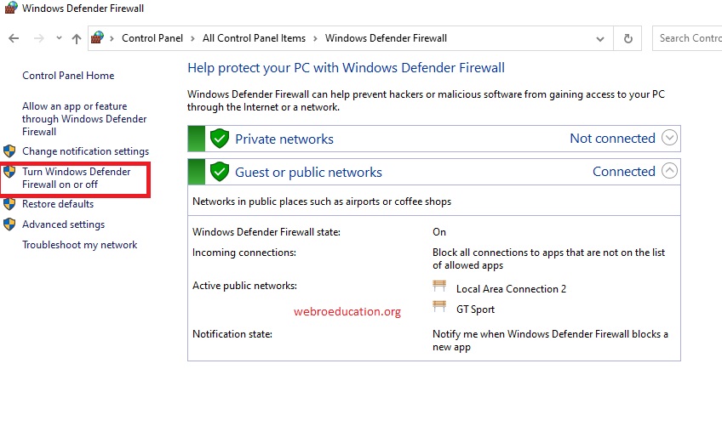Click the Not connected status text
722x426 pixels.
tap(612, 138)
